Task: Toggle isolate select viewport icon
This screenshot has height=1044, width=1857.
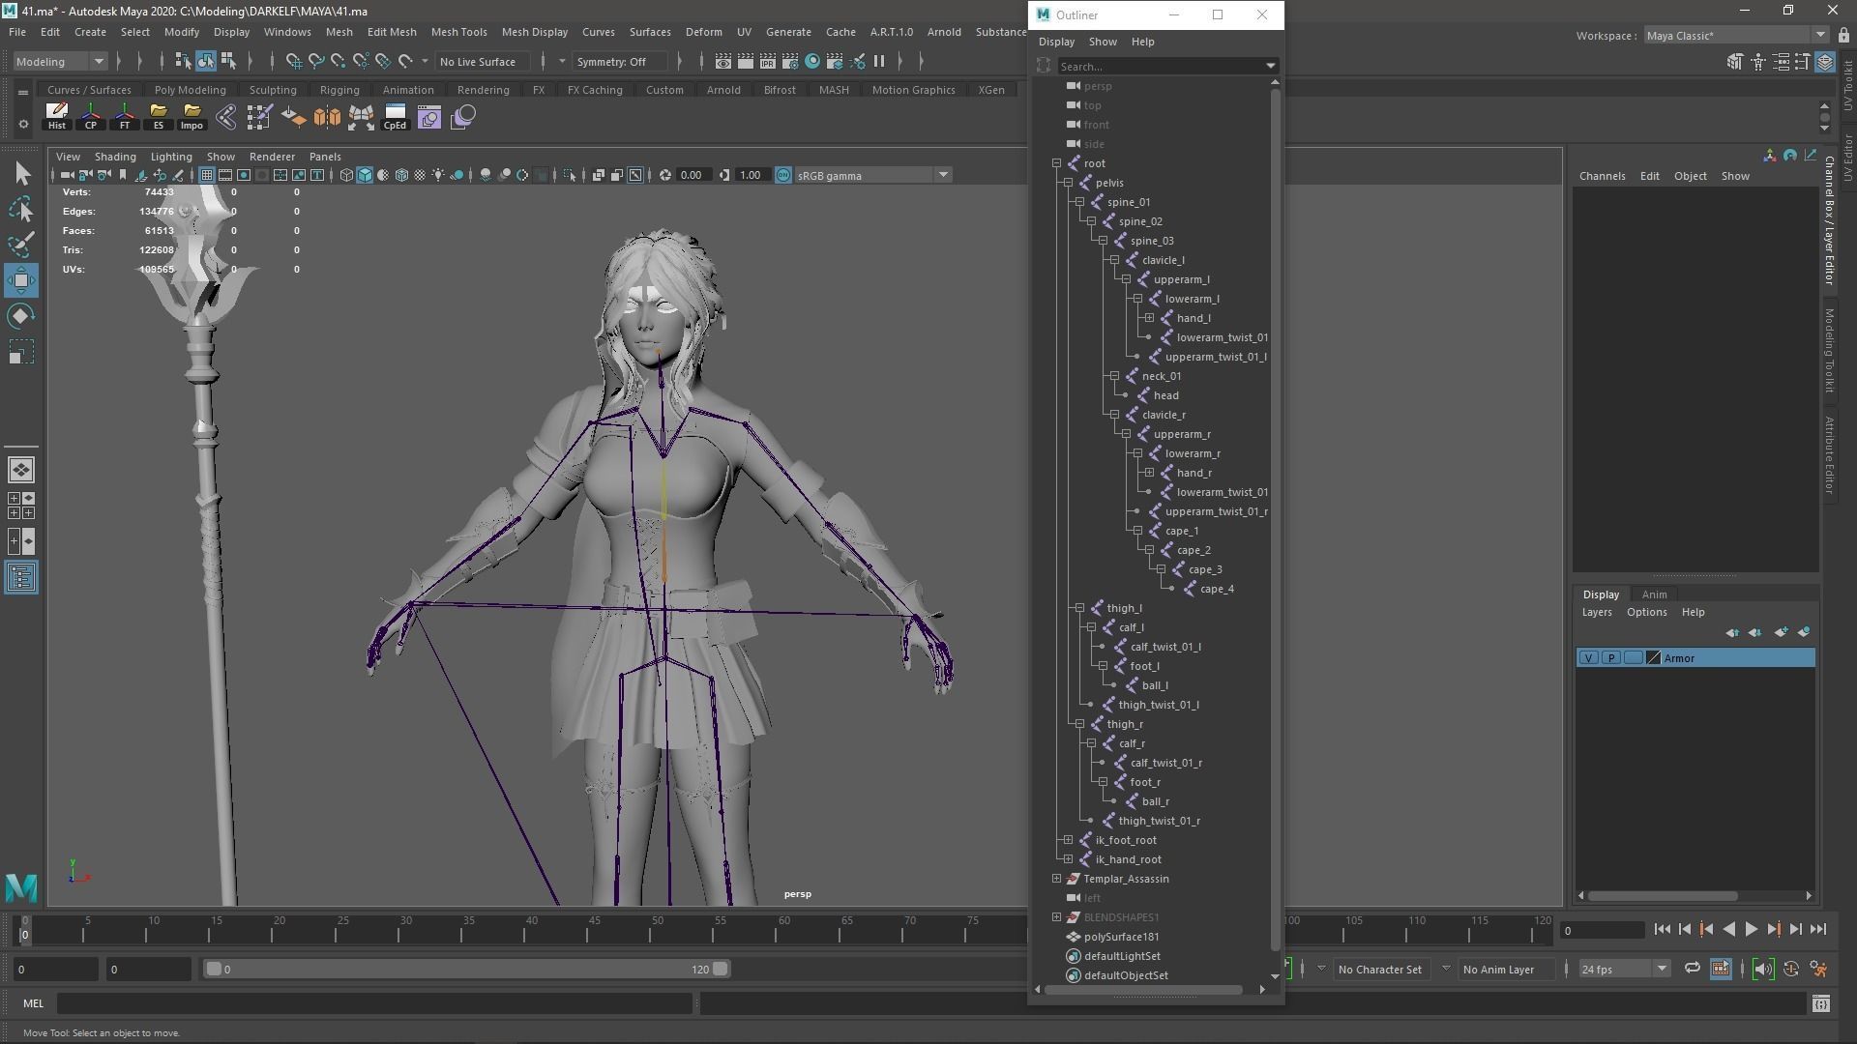Action: coord(569,175)
